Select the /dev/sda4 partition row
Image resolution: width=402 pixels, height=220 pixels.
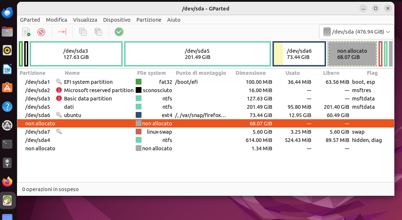206,140
